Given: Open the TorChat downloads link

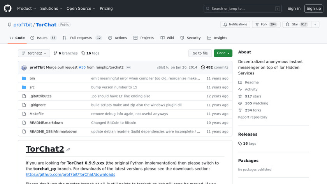Looking at the screenshot, I should pos(70,175).
